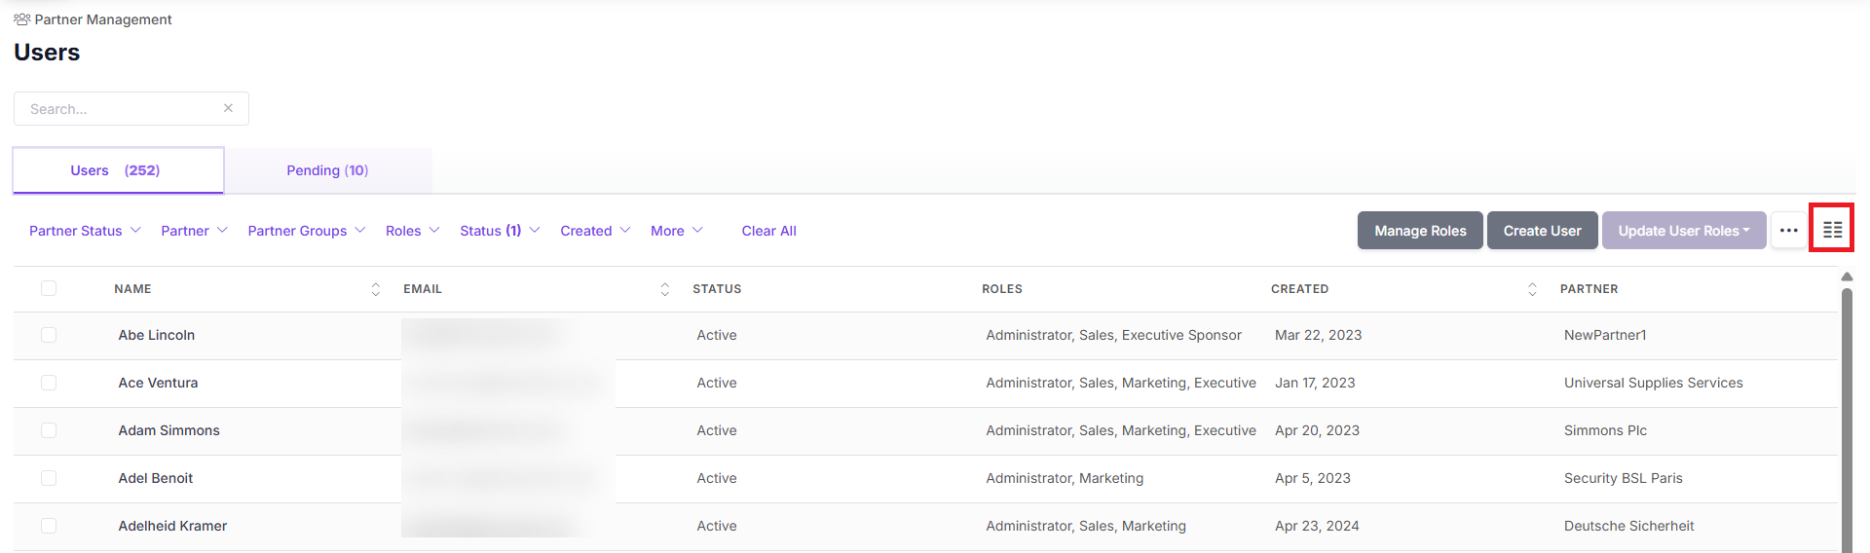Screen dimensions: 1870x553
Task: Click the scrollbar up arrow
Action: tap(1847, 276)
